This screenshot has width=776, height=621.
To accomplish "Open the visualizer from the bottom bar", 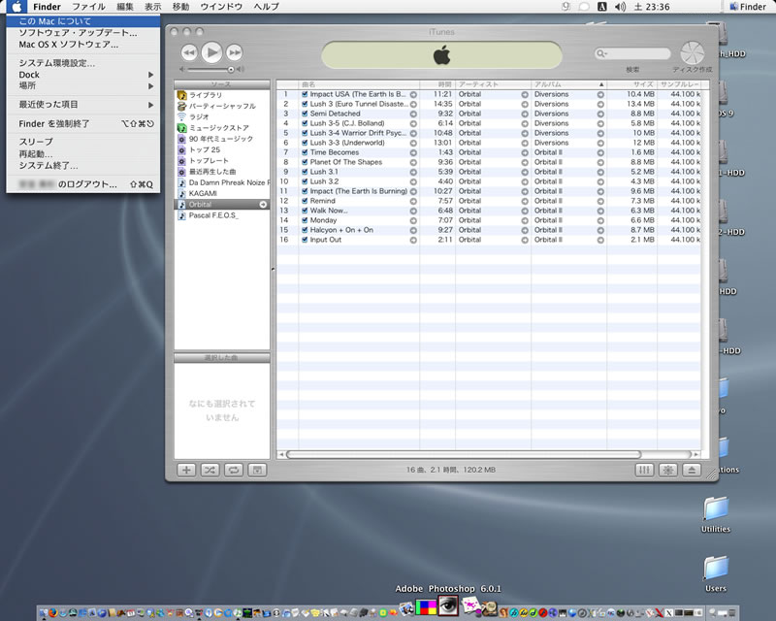I will 668,470.
